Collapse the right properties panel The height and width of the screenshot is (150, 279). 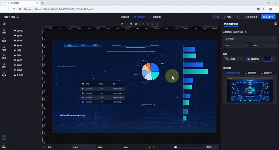coord(275,24)
